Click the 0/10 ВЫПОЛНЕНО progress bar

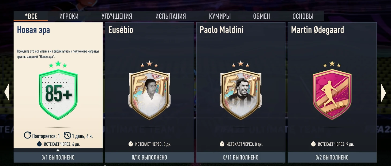point(149,157)
